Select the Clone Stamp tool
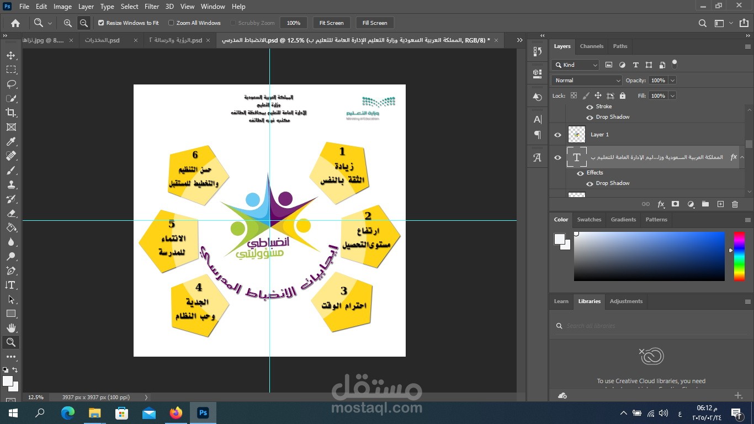The image size is (754, 424). click(x=11, y=185)
